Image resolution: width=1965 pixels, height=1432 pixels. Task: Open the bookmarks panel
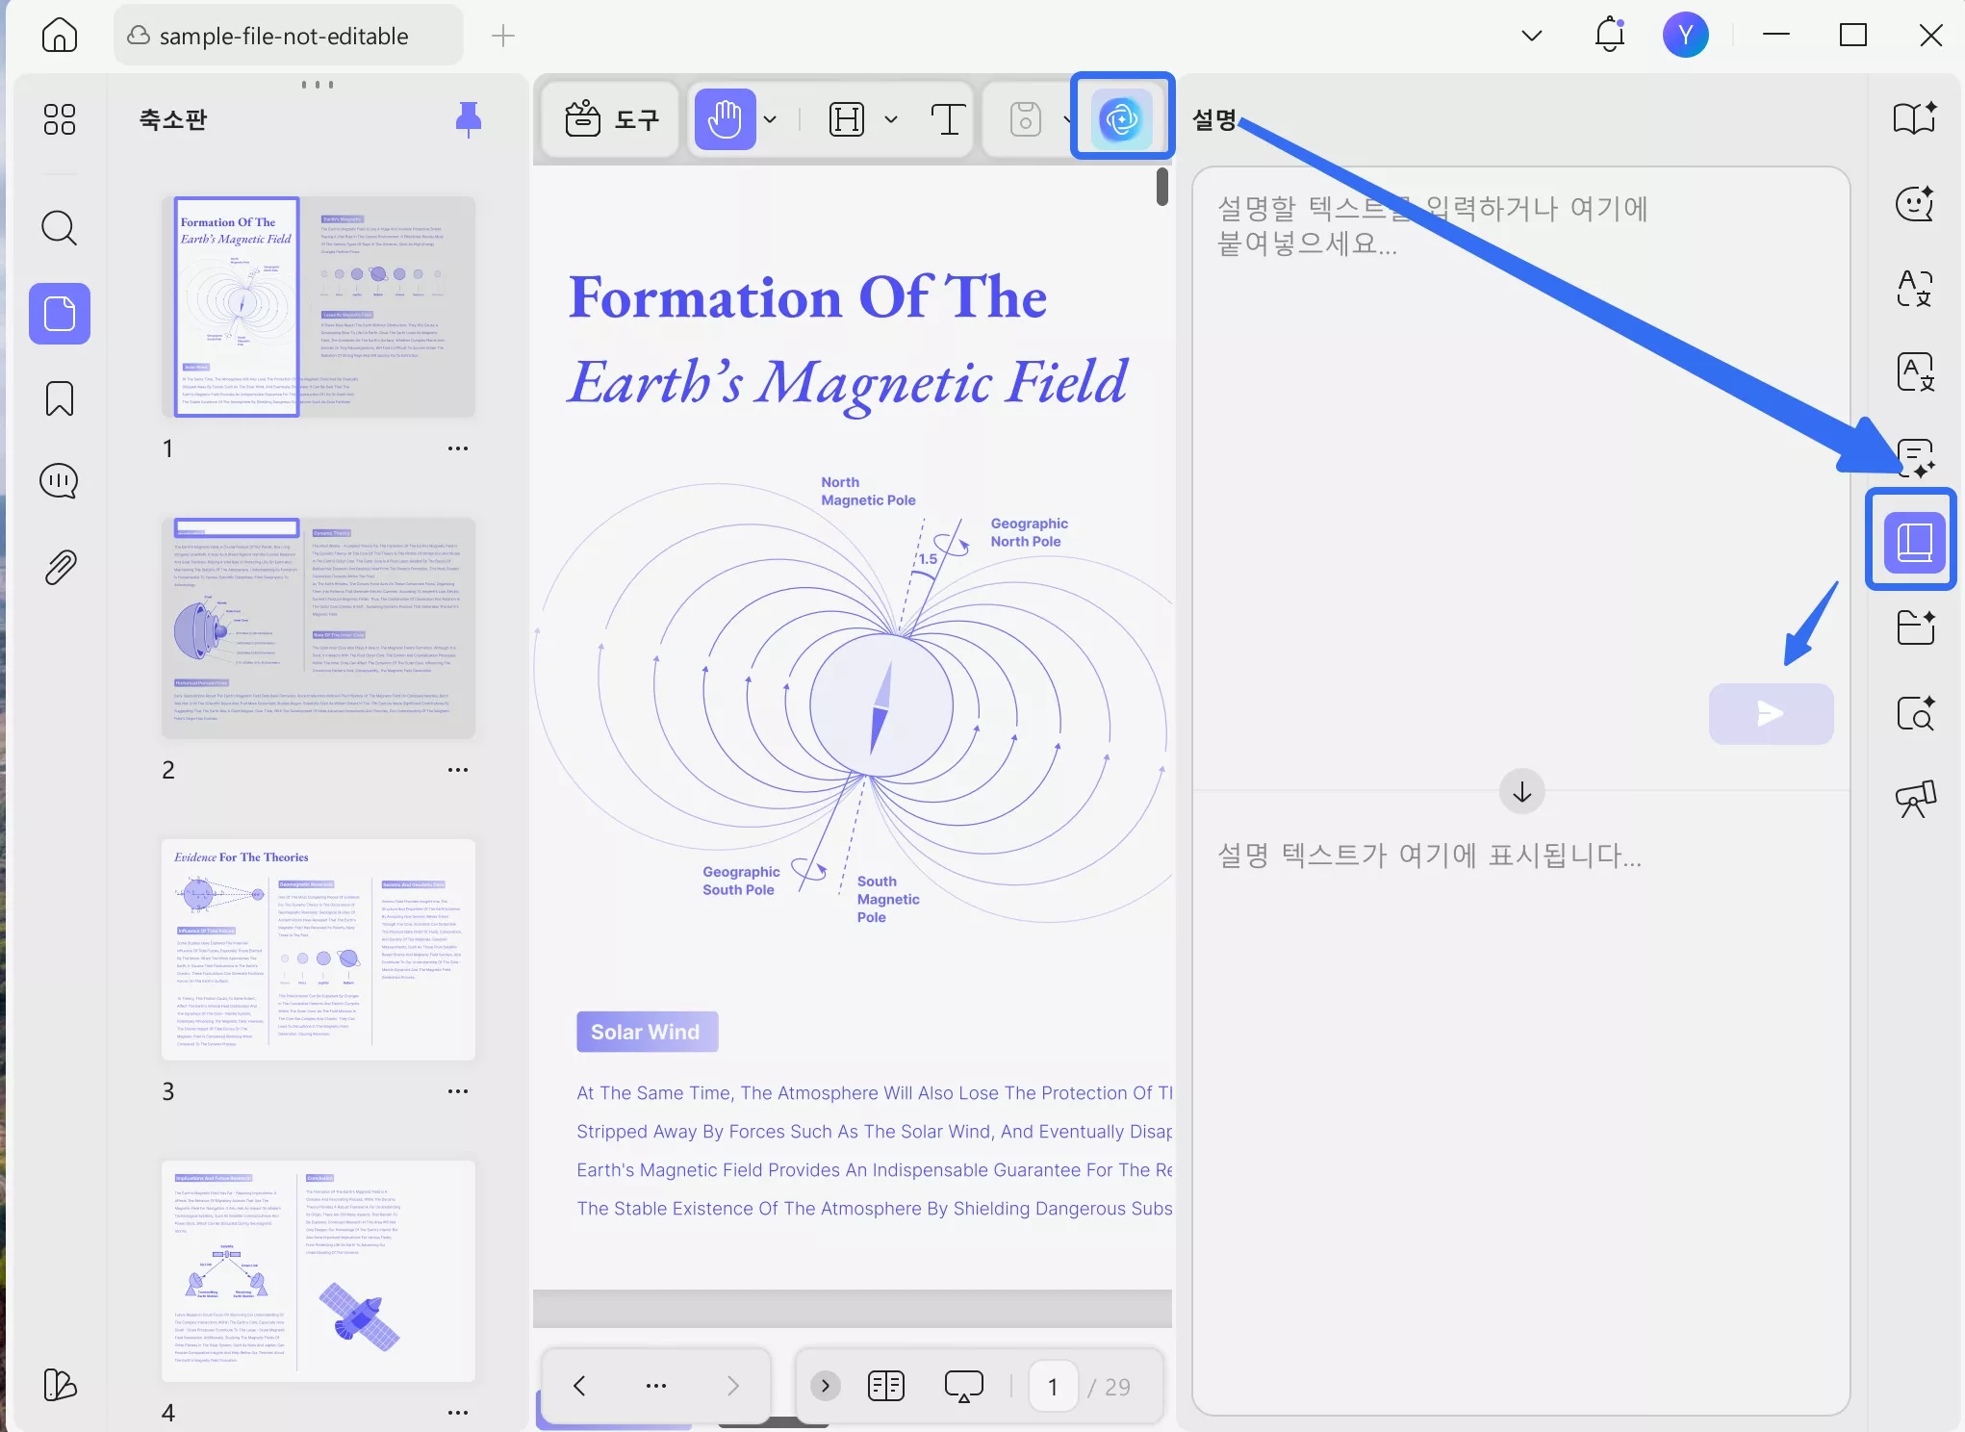(x=60, y=398)
